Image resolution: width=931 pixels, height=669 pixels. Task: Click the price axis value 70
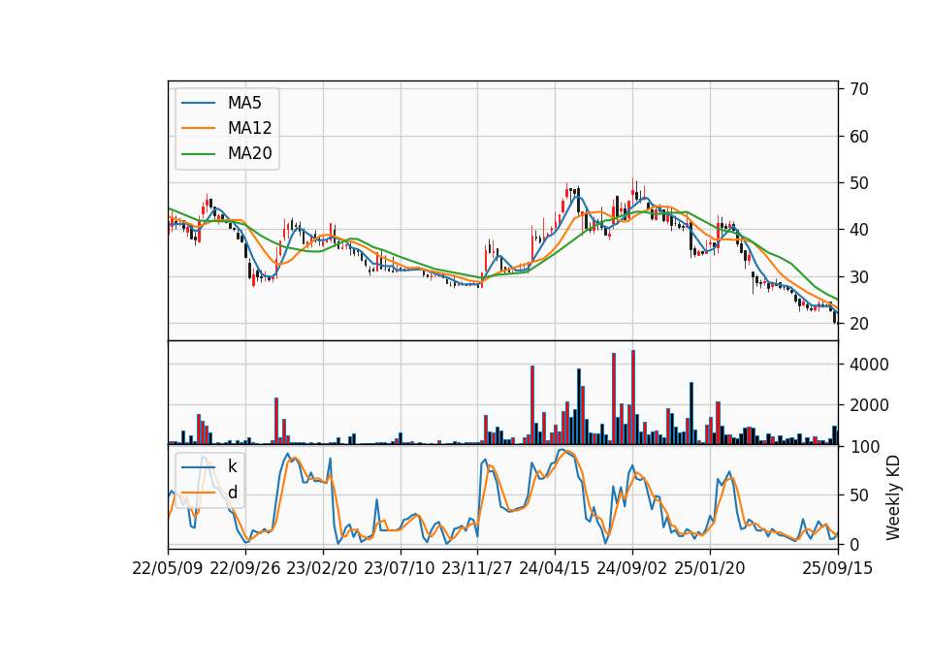tap(858, 89)
